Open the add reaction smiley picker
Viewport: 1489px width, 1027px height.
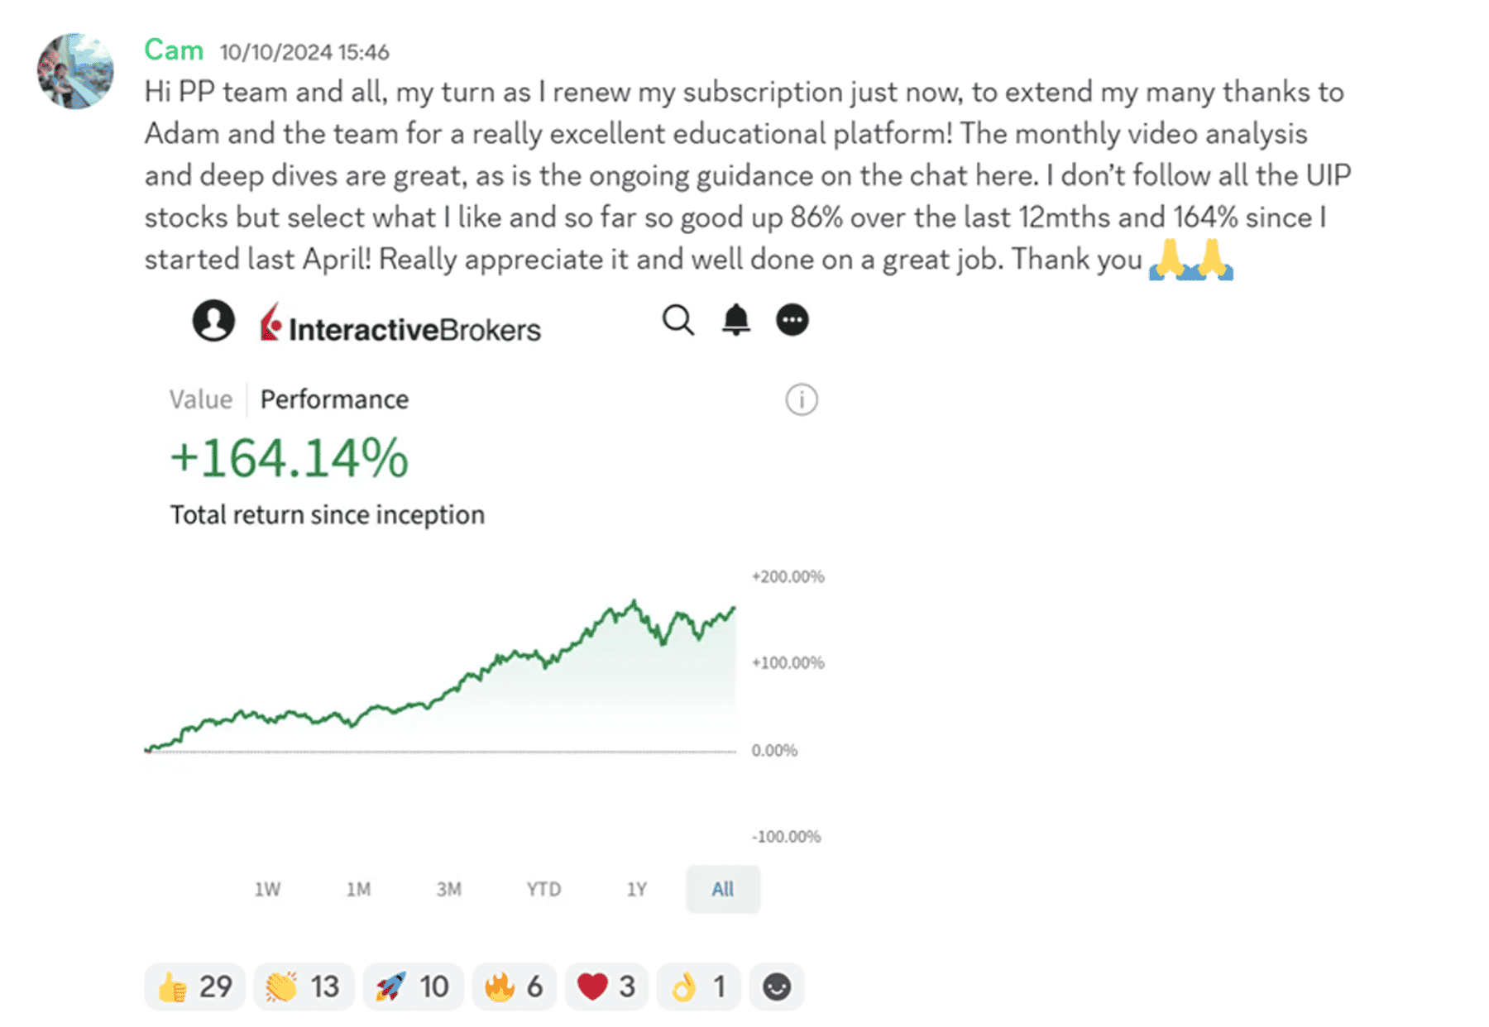click(x=776, y=986)
